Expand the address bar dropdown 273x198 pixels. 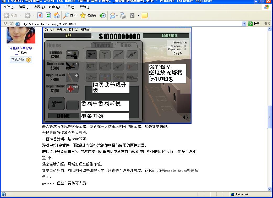pyautogui.click(x=244, y=24)
